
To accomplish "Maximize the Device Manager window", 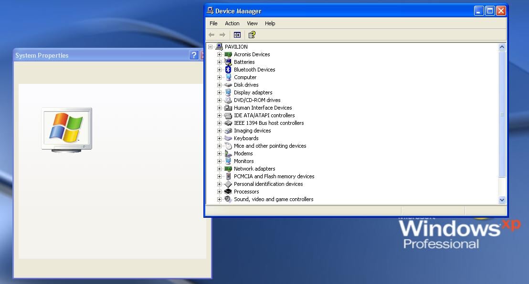I will coord(490,11).
